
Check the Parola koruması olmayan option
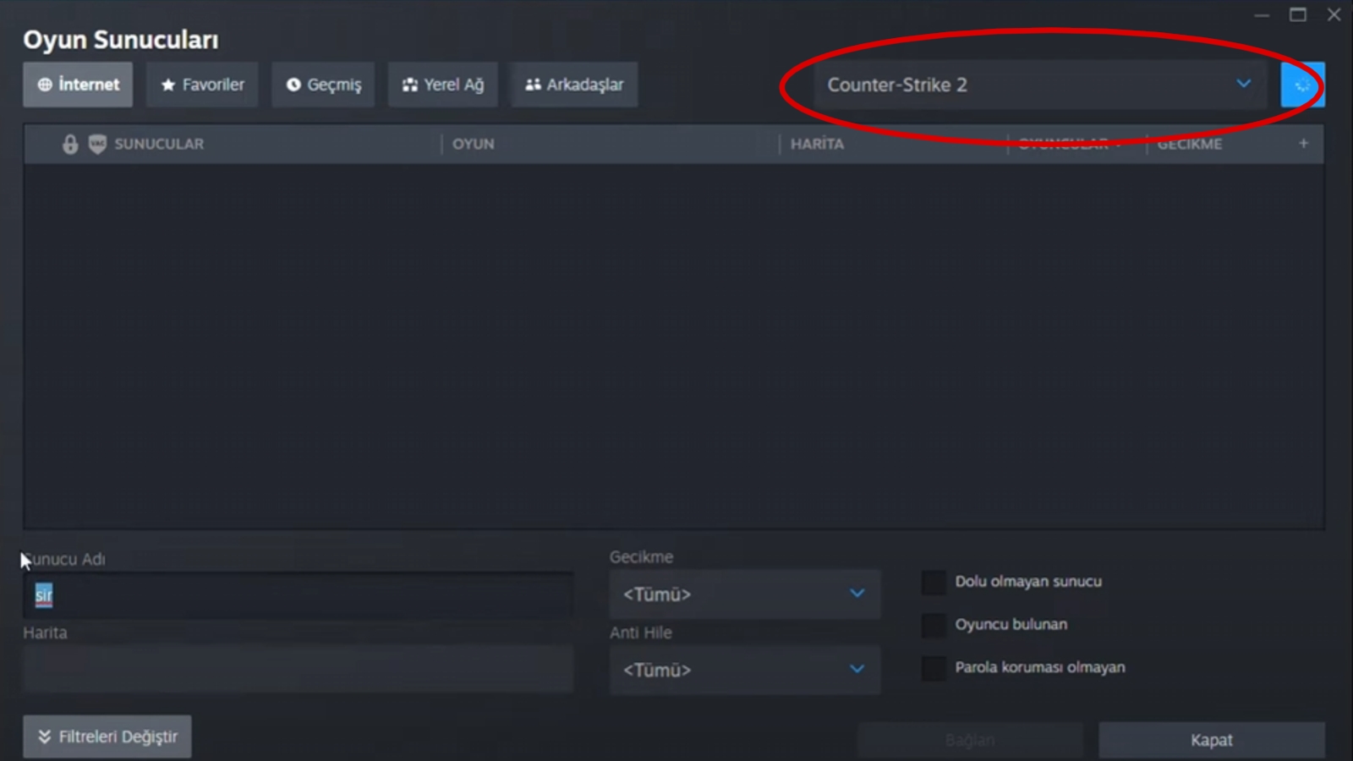(934, 668)
